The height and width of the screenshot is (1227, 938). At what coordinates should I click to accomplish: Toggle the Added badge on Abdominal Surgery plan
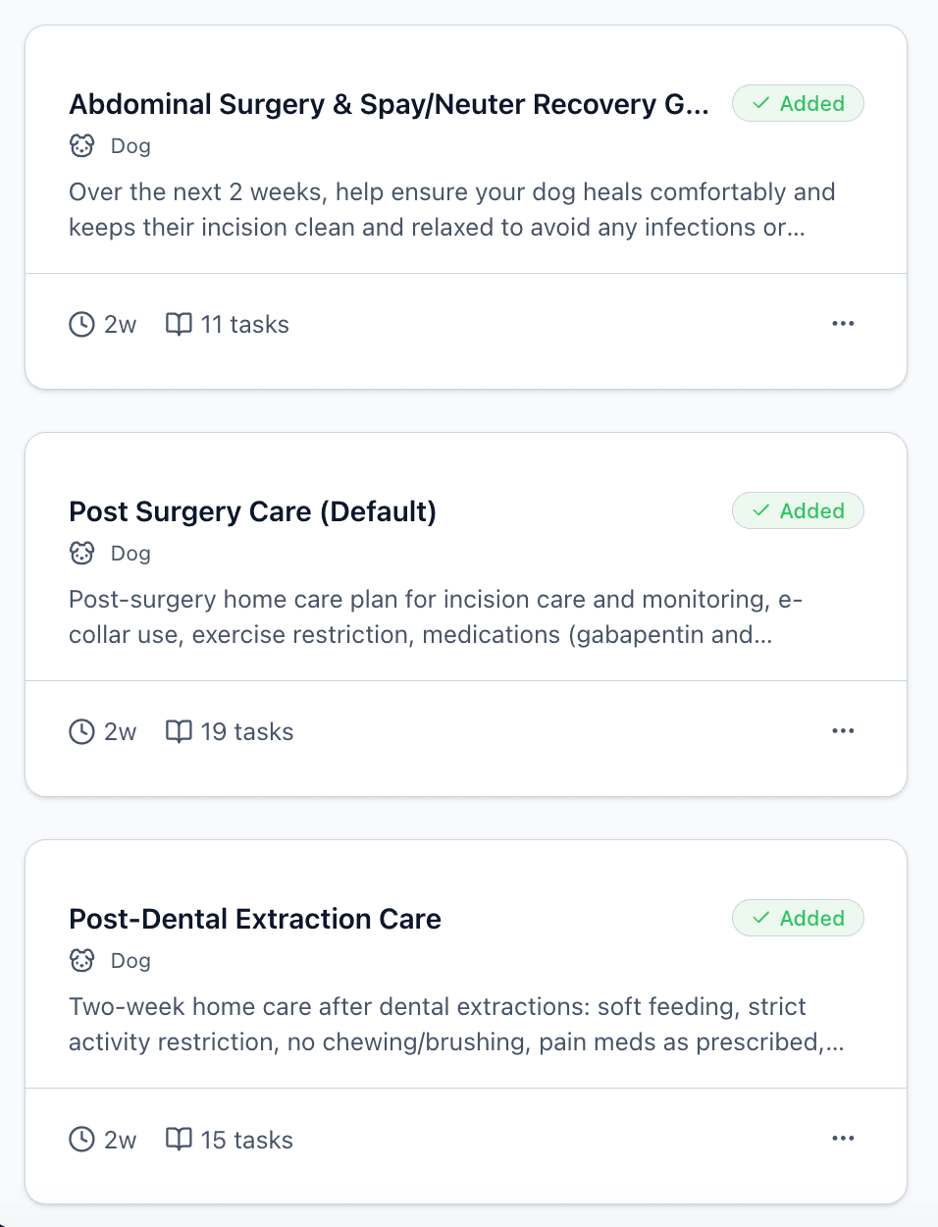(798, 103)
